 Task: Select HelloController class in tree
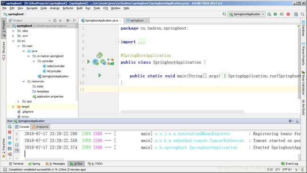click(54, 66)
